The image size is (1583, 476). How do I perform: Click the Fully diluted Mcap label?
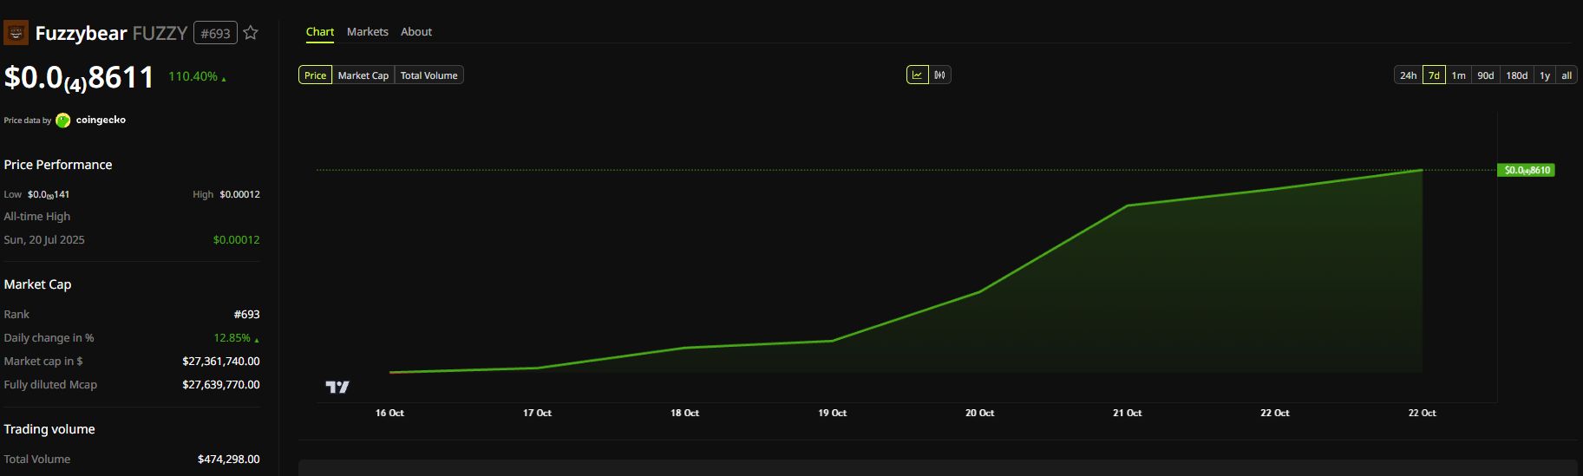(50, 385)
